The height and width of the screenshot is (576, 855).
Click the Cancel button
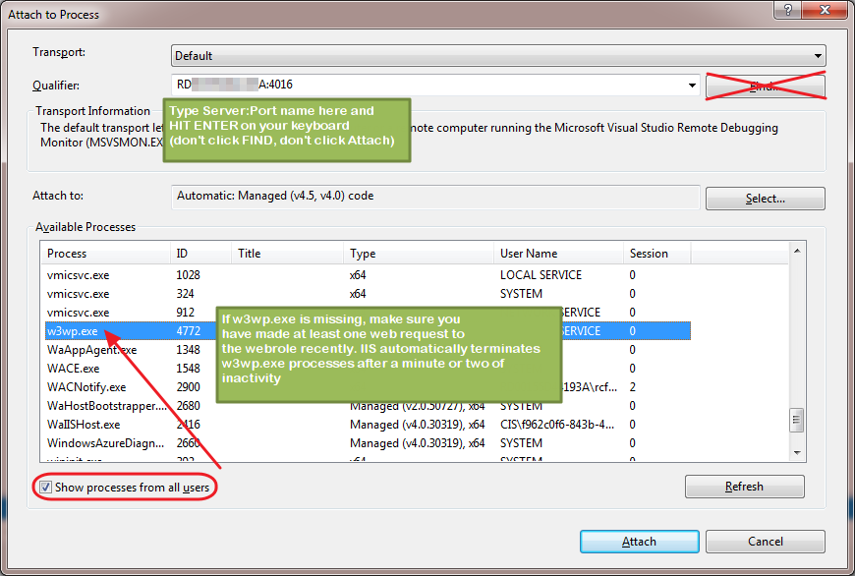tap(765, 541)
